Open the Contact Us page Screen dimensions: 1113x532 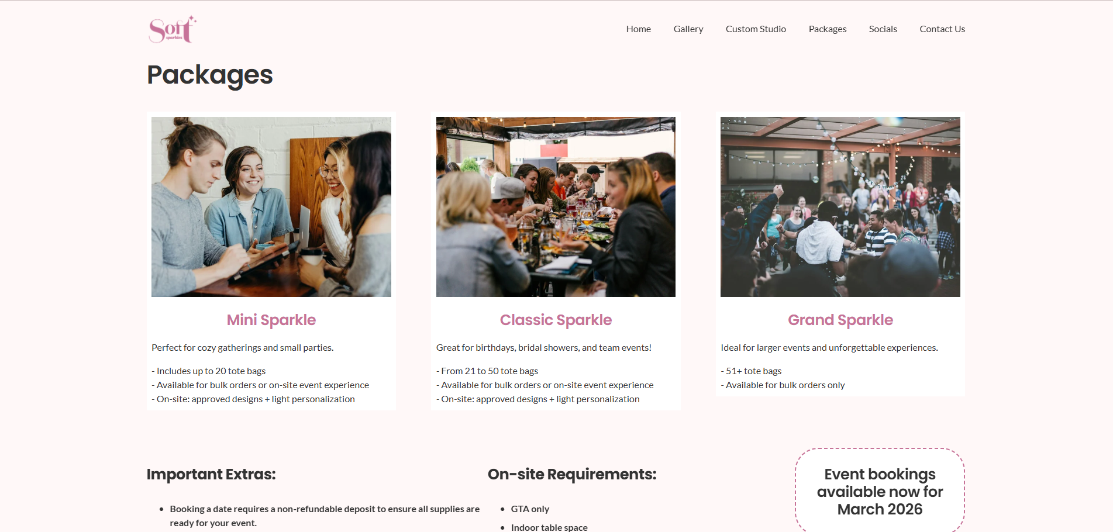point(942,29)
